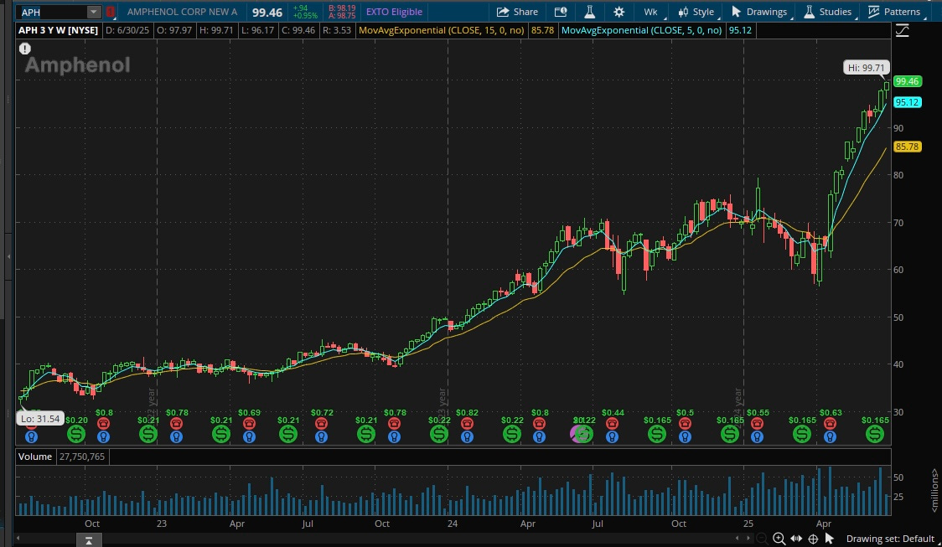Image resolution: width=942 pixels, height=547 pixels.
Task: Click the dimmed zoom out magnifier icon
Action: pos(762,539)
